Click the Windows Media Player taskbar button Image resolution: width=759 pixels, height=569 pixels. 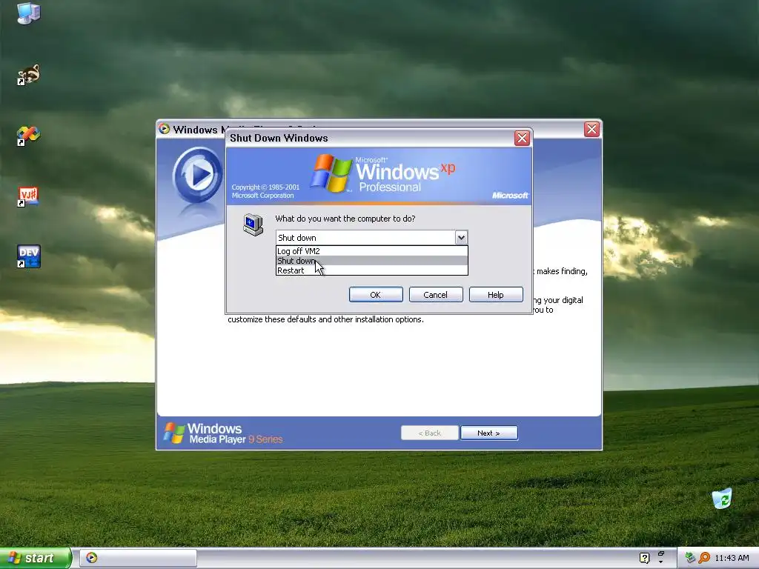point(138,558)
